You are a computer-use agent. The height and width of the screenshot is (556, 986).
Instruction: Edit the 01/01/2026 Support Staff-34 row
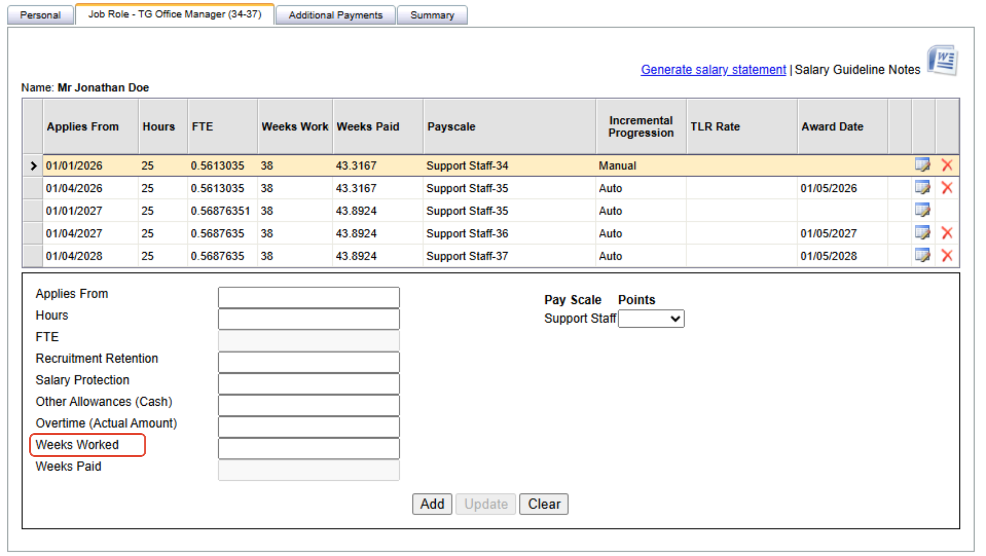point(922,165)
